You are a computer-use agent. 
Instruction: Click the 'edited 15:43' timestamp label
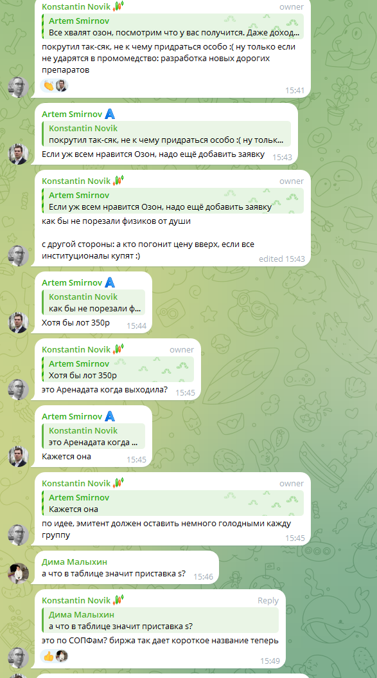(281, 259)
